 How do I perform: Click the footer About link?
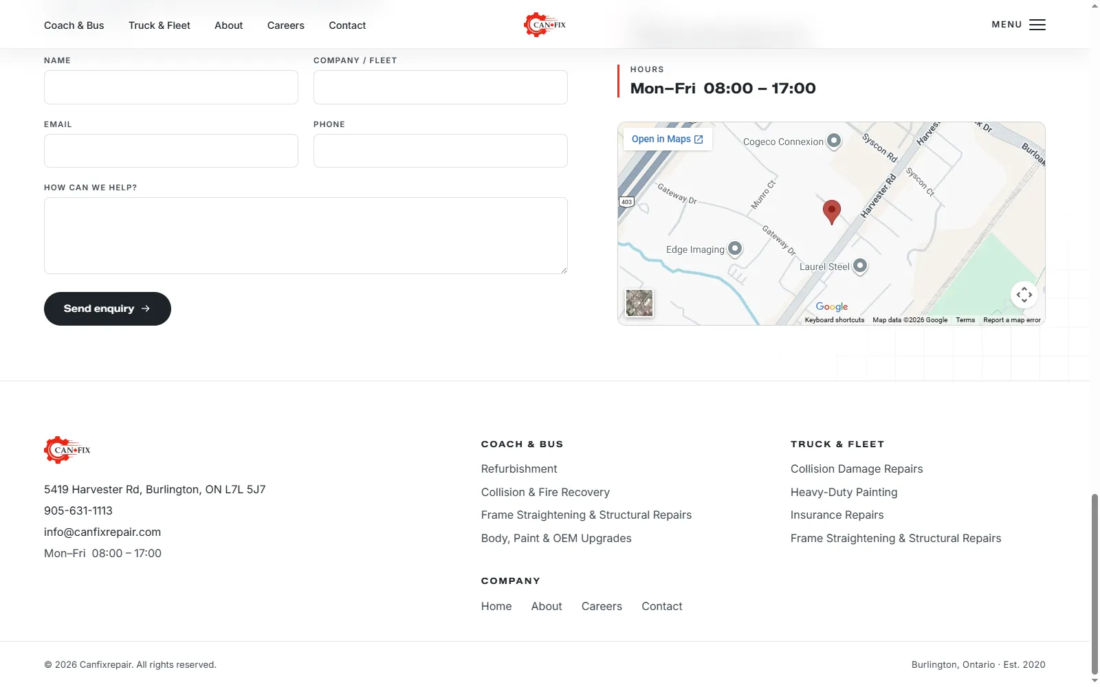[x=547, y=607]
